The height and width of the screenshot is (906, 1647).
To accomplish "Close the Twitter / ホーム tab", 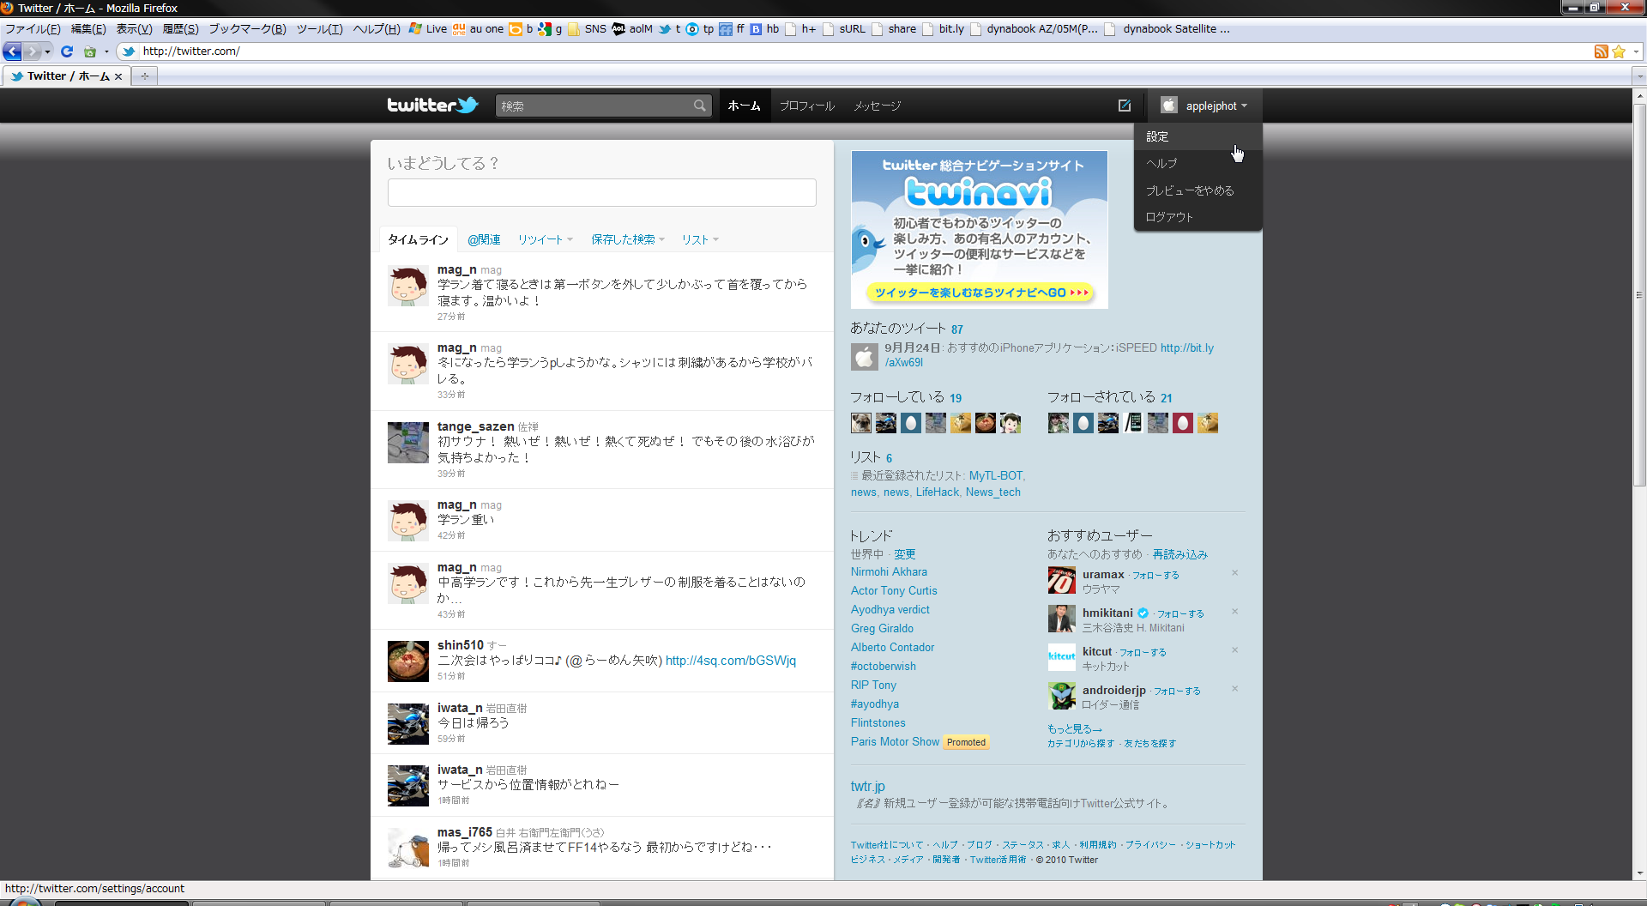I will [x=118, y=76].
